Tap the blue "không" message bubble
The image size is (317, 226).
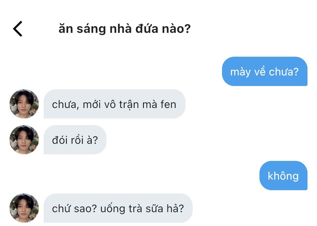283,176
